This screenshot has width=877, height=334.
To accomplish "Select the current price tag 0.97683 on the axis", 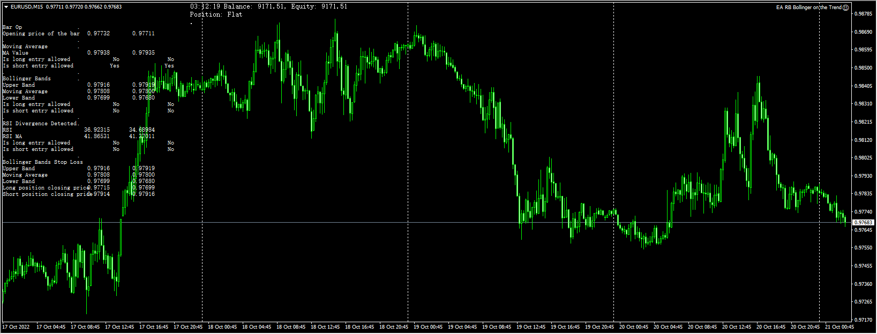I will (863, 222).
